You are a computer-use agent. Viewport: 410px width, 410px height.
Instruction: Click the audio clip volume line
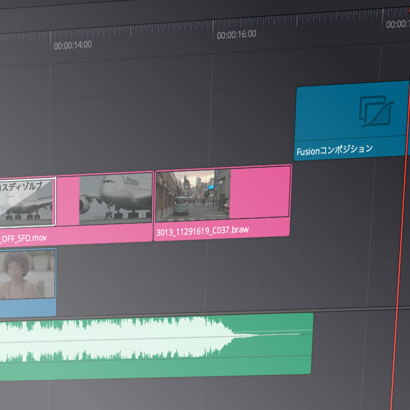point(156,336)
